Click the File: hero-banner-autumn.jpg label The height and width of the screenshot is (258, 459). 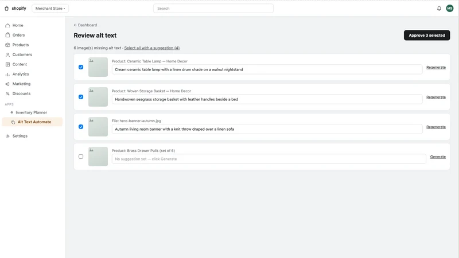click(137, 121)
